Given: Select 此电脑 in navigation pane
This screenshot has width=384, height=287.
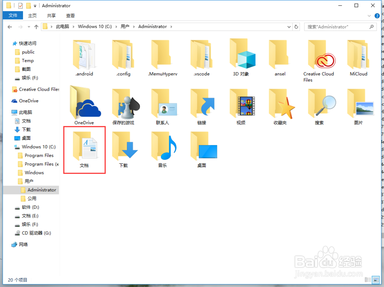Looking at the screenshot, I should point(25,112).
